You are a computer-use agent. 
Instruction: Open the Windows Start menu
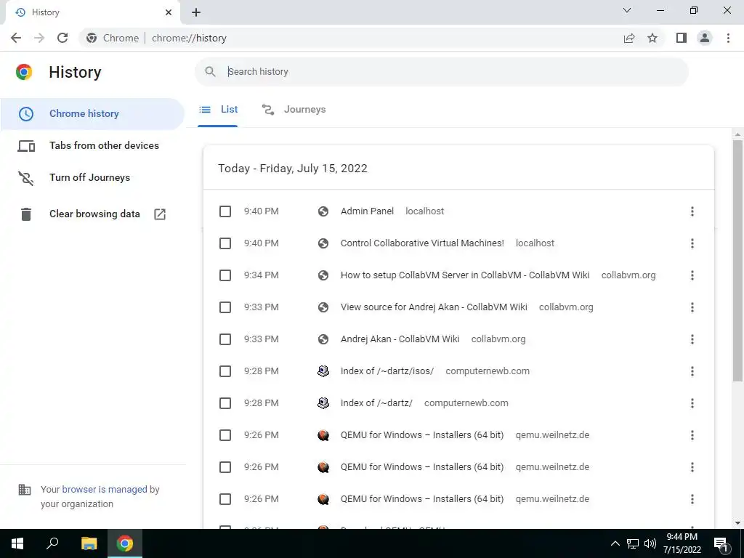click(x=17, y=543)
